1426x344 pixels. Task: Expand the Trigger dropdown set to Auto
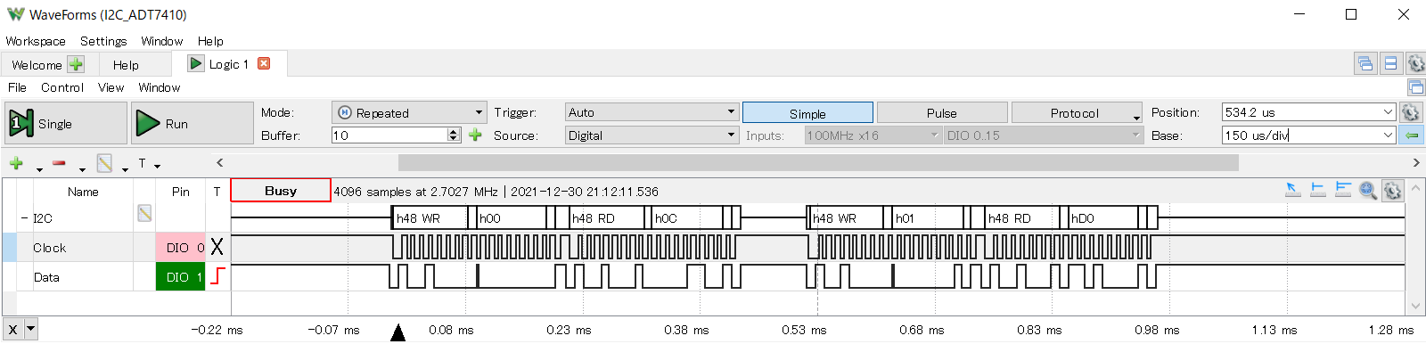click(x=652, y=112)
